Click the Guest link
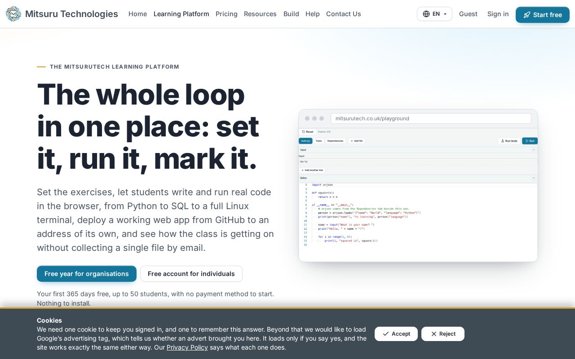The height and width of the screenshot is (359, 575). click(x=468, y=14)
